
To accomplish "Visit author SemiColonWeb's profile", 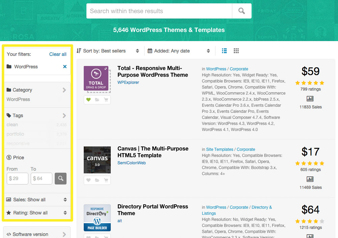I will [131, 163].
